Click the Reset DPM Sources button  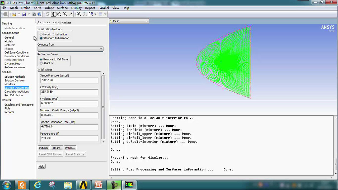(50, 154)
